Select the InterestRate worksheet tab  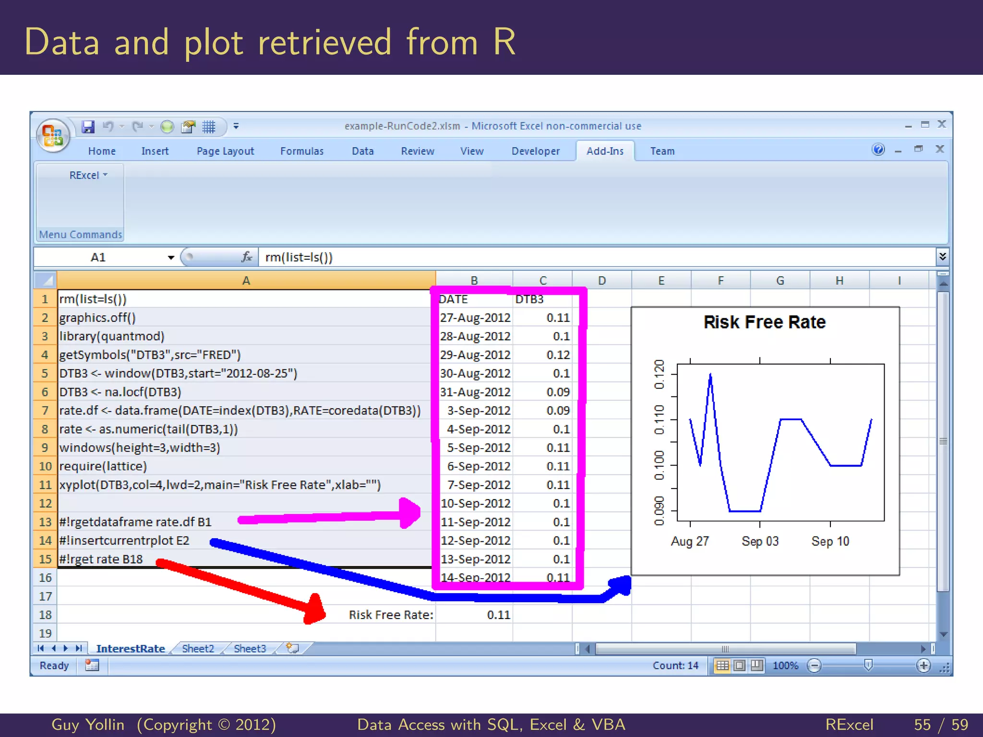click(x=131, y=649)
